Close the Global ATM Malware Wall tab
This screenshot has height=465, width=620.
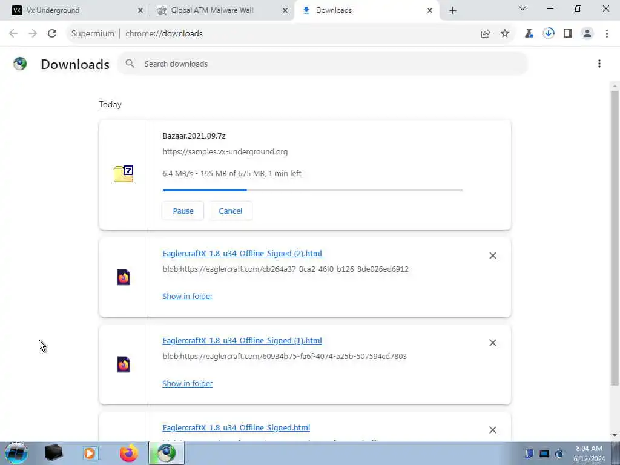(x=285, y=11)
